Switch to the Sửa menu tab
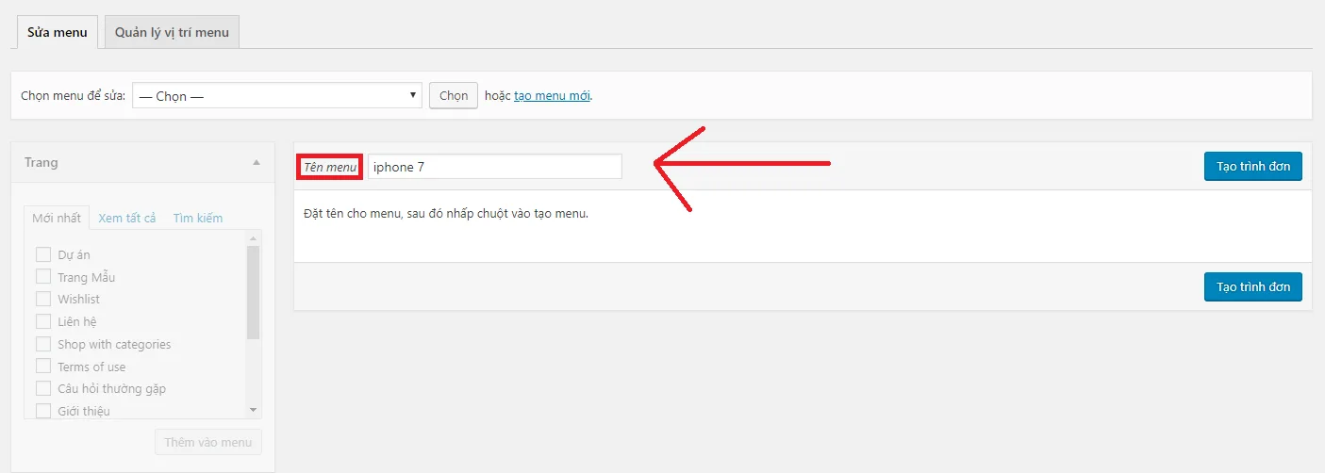The height and width of the screenshot is (473, 1325). [58, 32]
